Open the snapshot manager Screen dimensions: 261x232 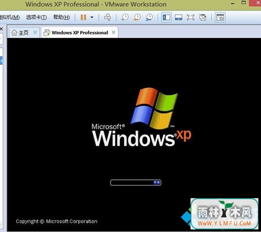tap(149, 17)
